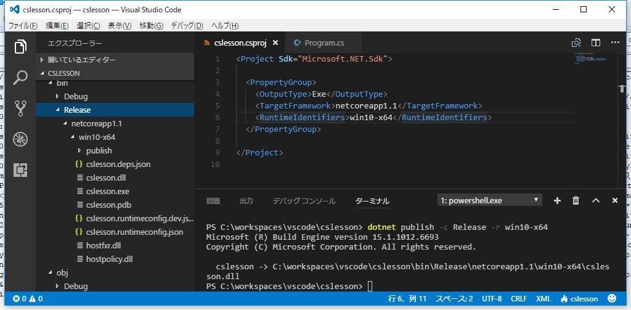This screenshot has height=310, width=631.
Task: Open the デバッグ(D) menu
Action: pos(187,25)
